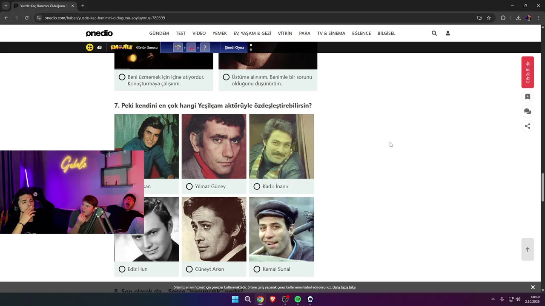Open the Windows Start menu
The height and width of the screenshot is (306, 545).
[x=235, y=299]
